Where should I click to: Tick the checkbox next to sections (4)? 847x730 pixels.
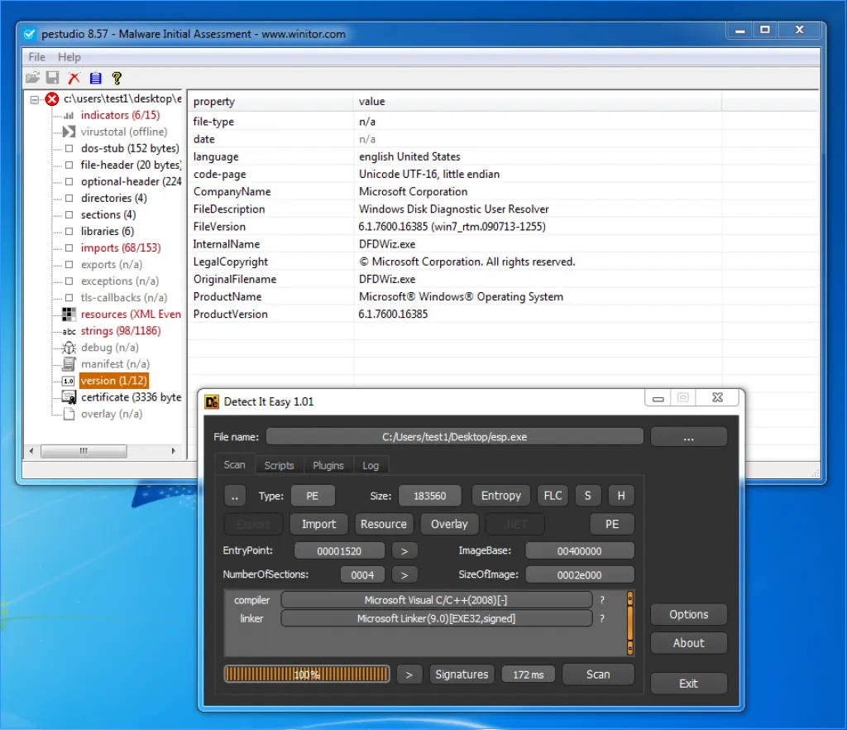pos(69,215)
